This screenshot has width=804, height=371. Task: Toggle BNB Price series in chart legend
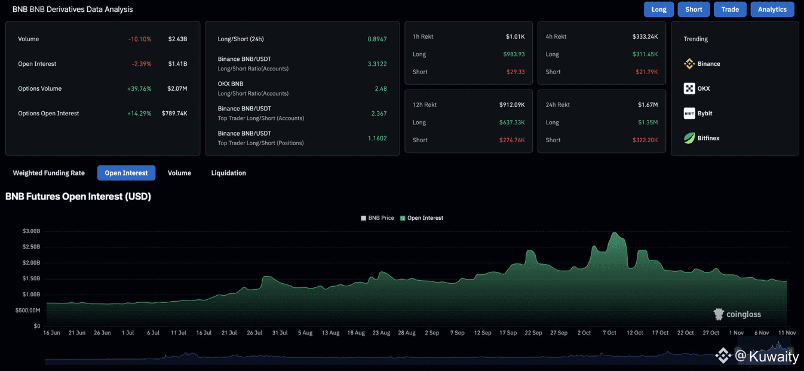378,218
